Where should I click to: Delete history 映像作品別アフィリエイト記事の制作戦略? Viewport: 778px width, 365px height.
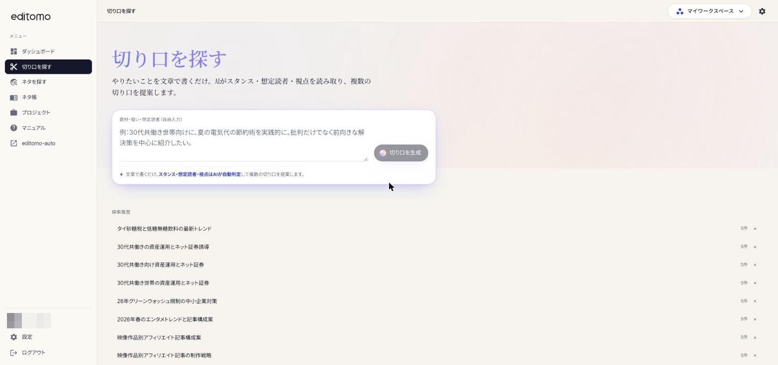pyautogui.click(x=755, y=356)
